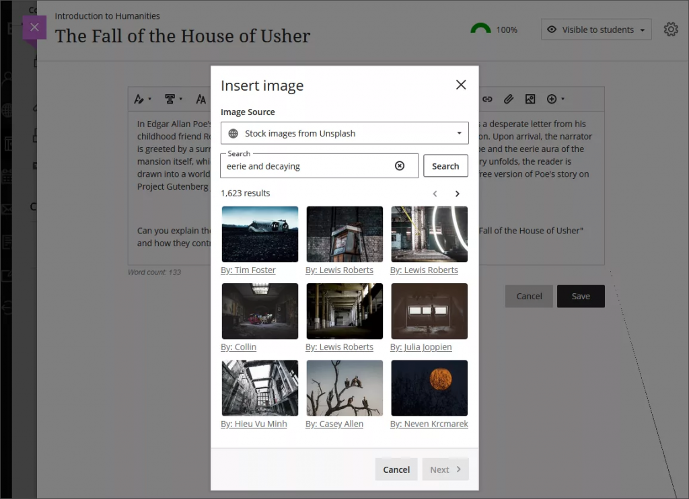
Task: Open the Visible to students dropdown
Action: [x=596, y=30]
